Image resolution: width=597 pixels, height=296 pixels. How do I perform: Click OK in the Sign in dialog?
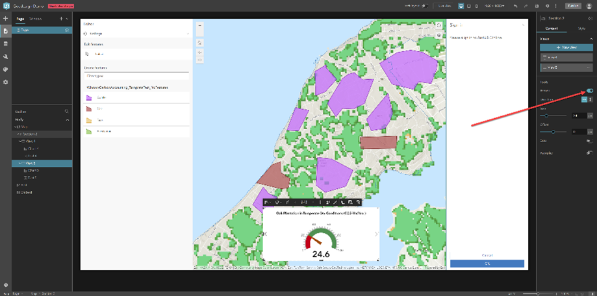point(487,264)
